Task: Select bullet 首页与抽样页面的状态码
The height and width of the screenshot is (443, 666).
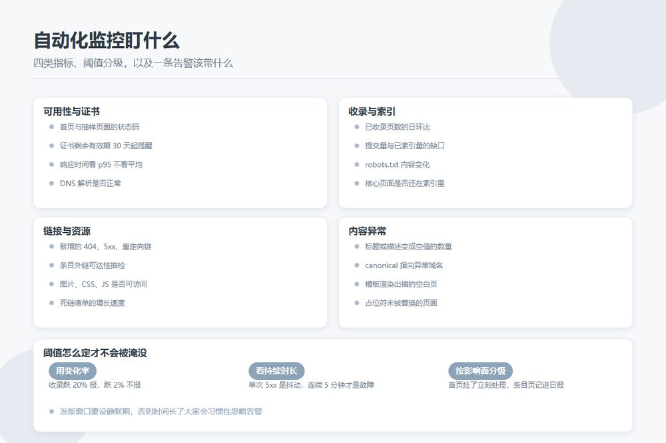Action: pyautogui.click(x=99, y=127)
